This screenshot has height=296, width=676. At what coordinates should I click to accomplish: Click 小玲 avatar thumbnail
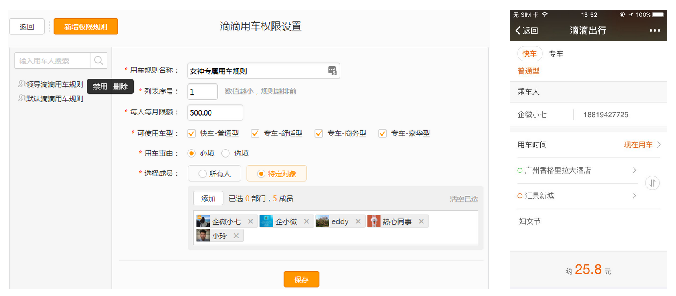tap(203, 235)
